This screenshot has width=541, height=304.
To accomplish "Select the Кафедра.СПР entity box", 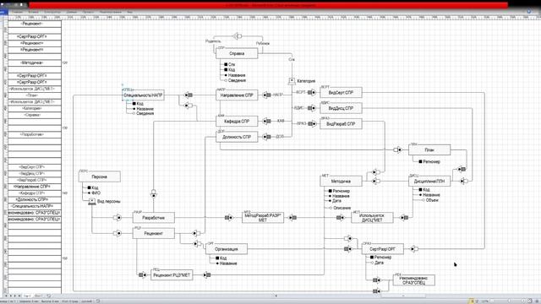I will pos(237,121).
